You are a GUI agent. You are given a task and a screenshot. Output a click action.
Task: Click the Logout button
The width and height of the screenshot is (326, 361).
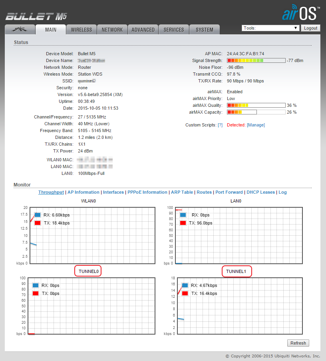tap(310, 28)
